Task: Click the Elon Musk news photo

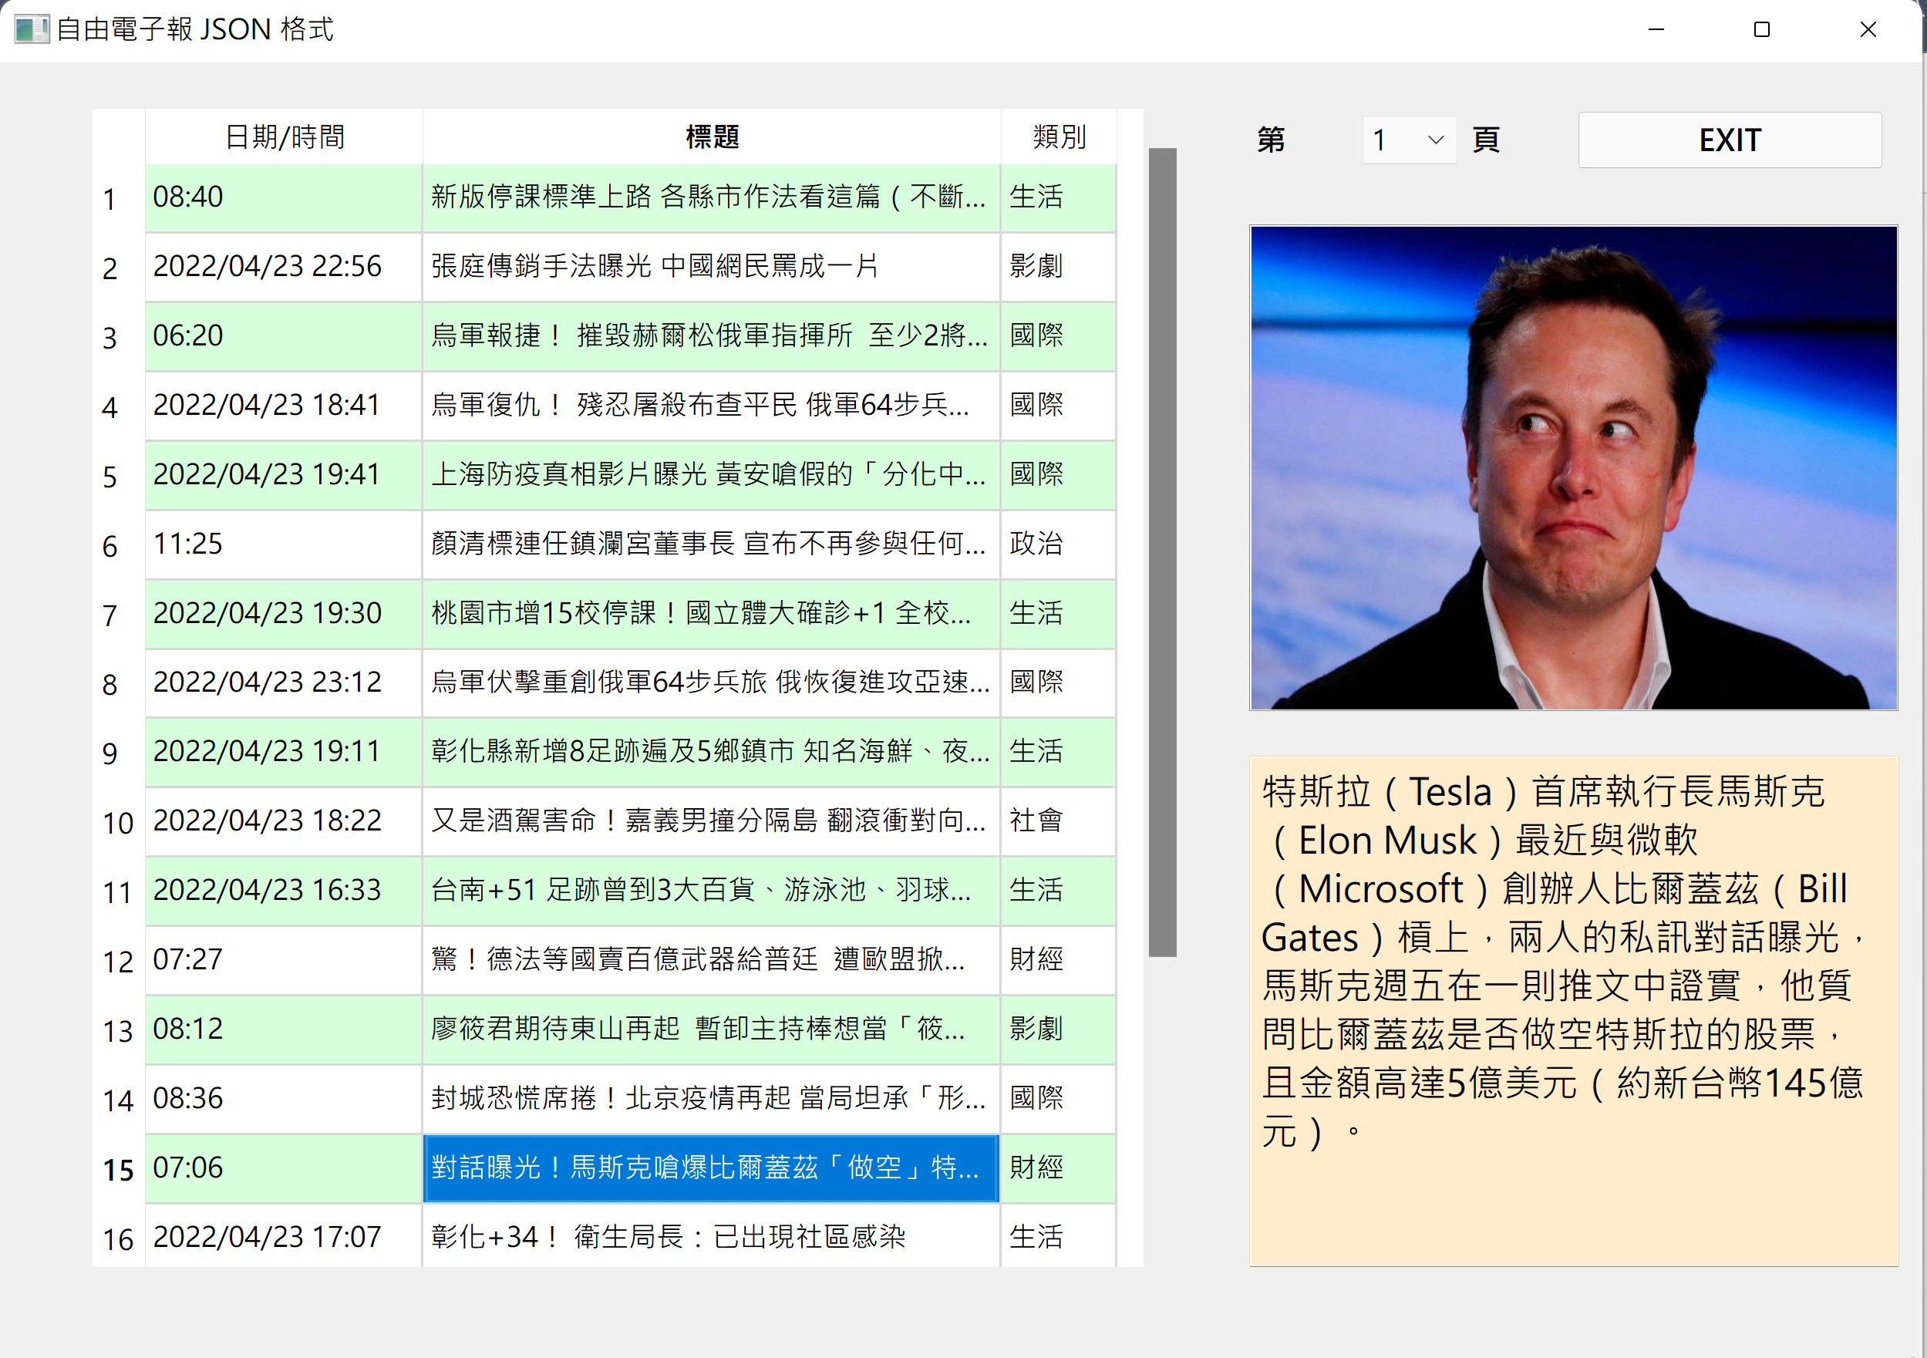Action: (x=1573, y=467)
